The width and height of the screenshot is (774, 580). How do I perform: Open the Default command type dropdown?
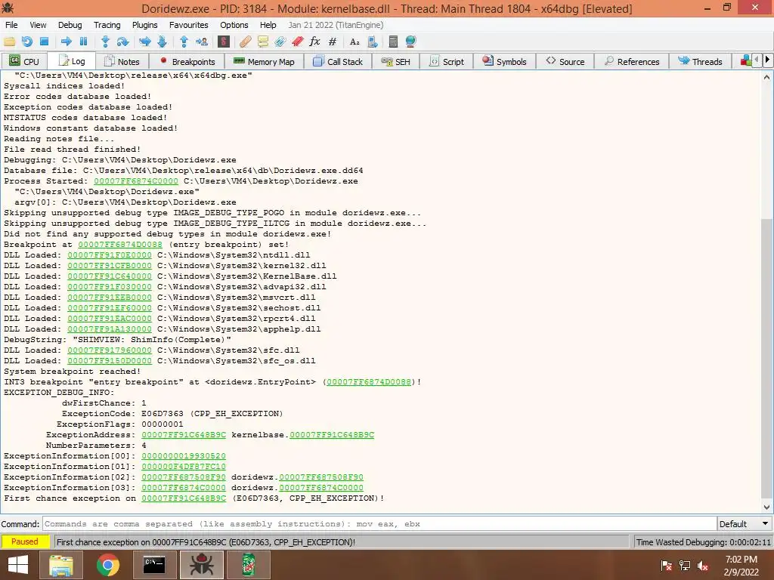pyautogui.click(x=745, y=524)
